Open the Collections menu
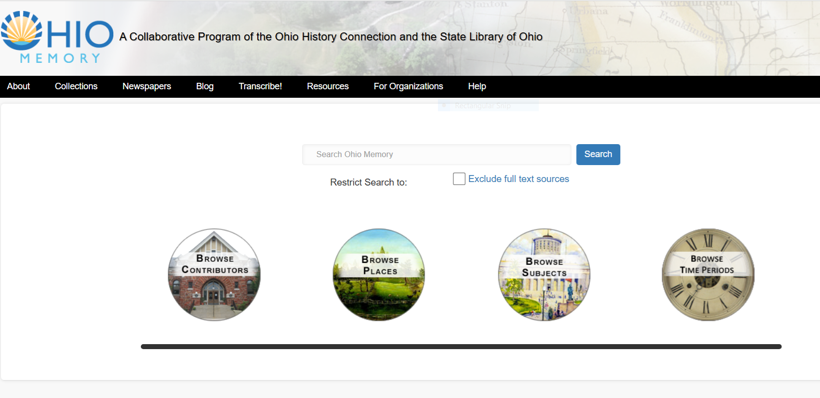Viewport: 820px width, 398px height. tap(76, 86)
